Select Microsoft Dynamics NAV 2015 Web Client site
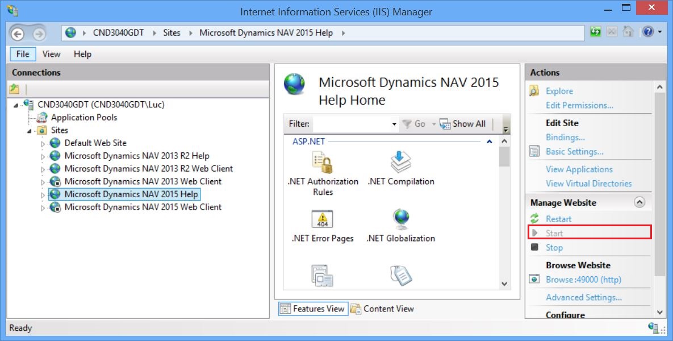Image resolution: width=673 pixels, height=341 pixels. [143, 207]
